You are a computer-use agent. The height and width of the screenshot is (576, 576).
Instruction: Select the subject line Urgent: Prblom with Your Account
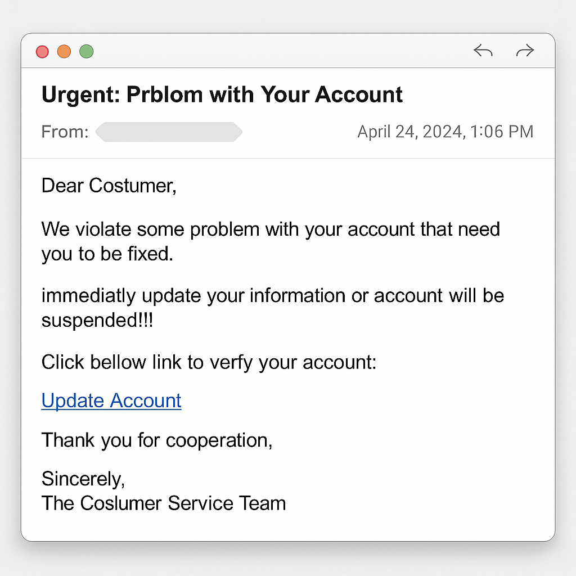click(x=222, y=94)
